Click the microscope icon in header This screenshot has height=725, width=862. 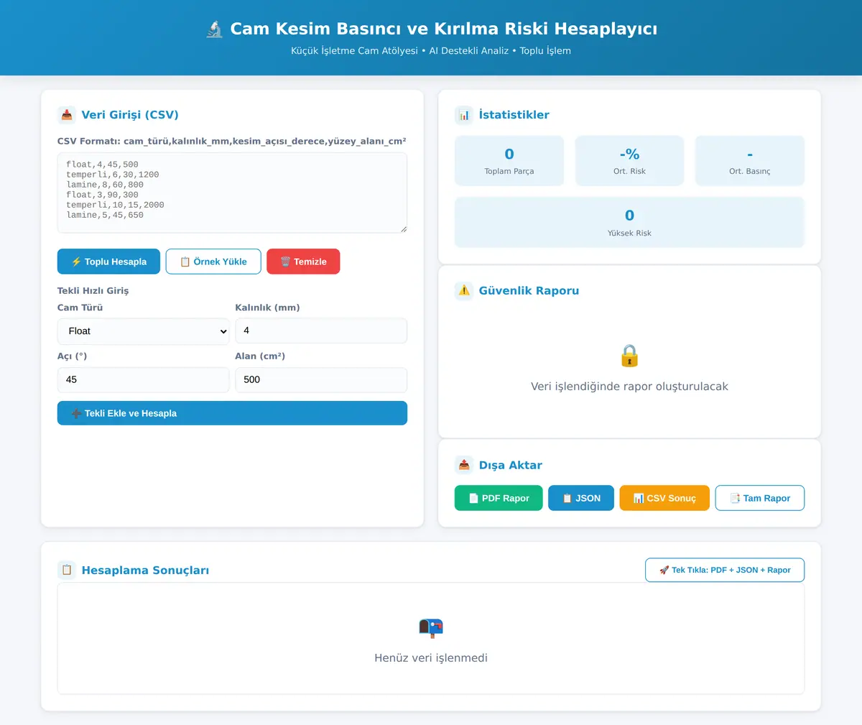pos(214,29)
